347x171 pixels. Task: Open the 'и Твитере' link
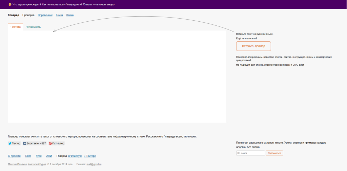tap(90, 156)
